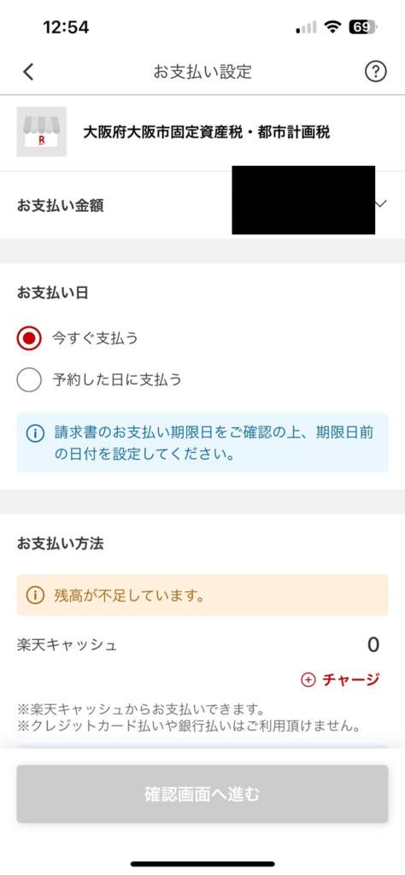Select the 予約した日に支払う radio button
405x875 pixels.
[29, 380]
